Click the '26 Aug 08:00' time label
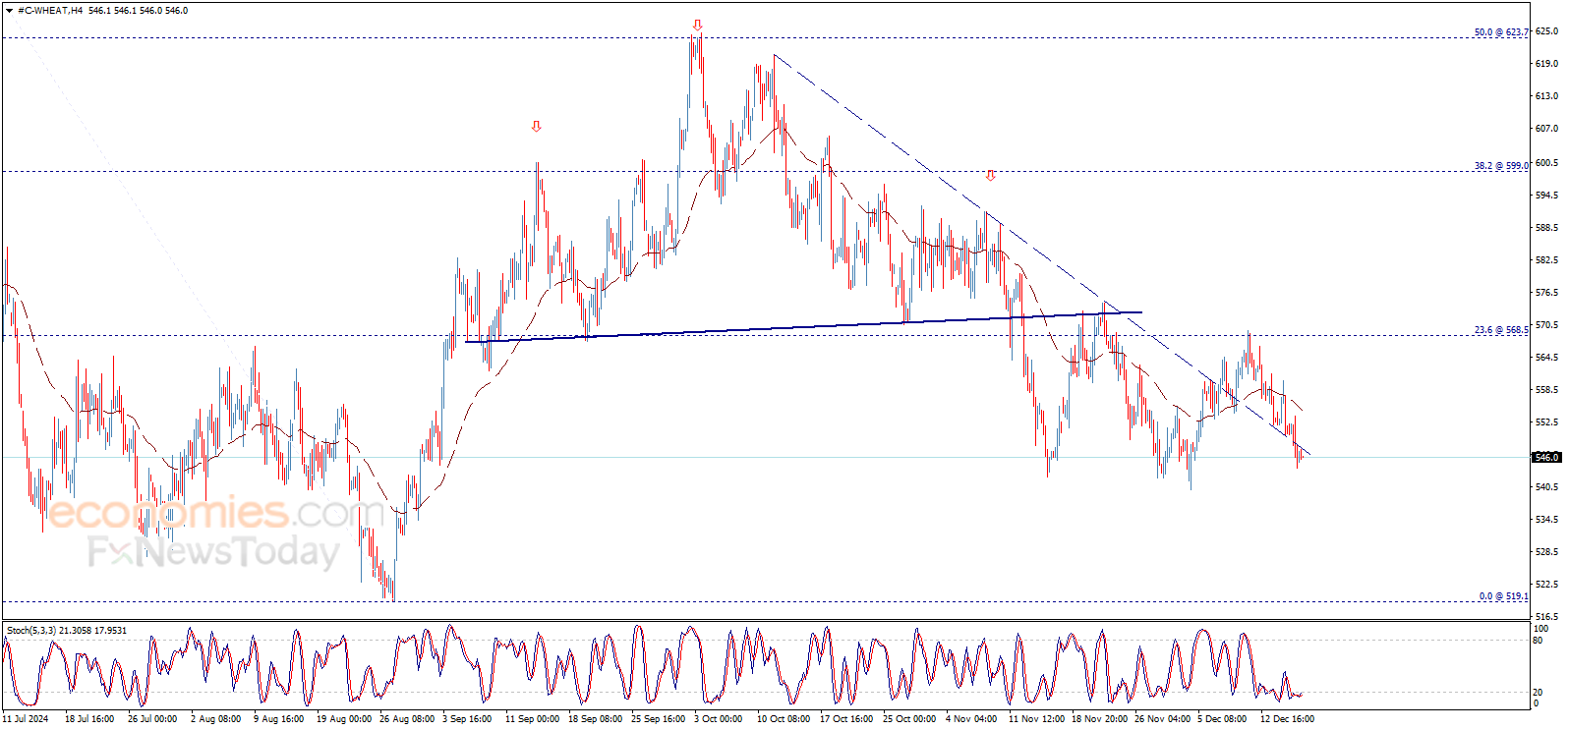This screenshot has height=730, width=1569. coord(407,719)
